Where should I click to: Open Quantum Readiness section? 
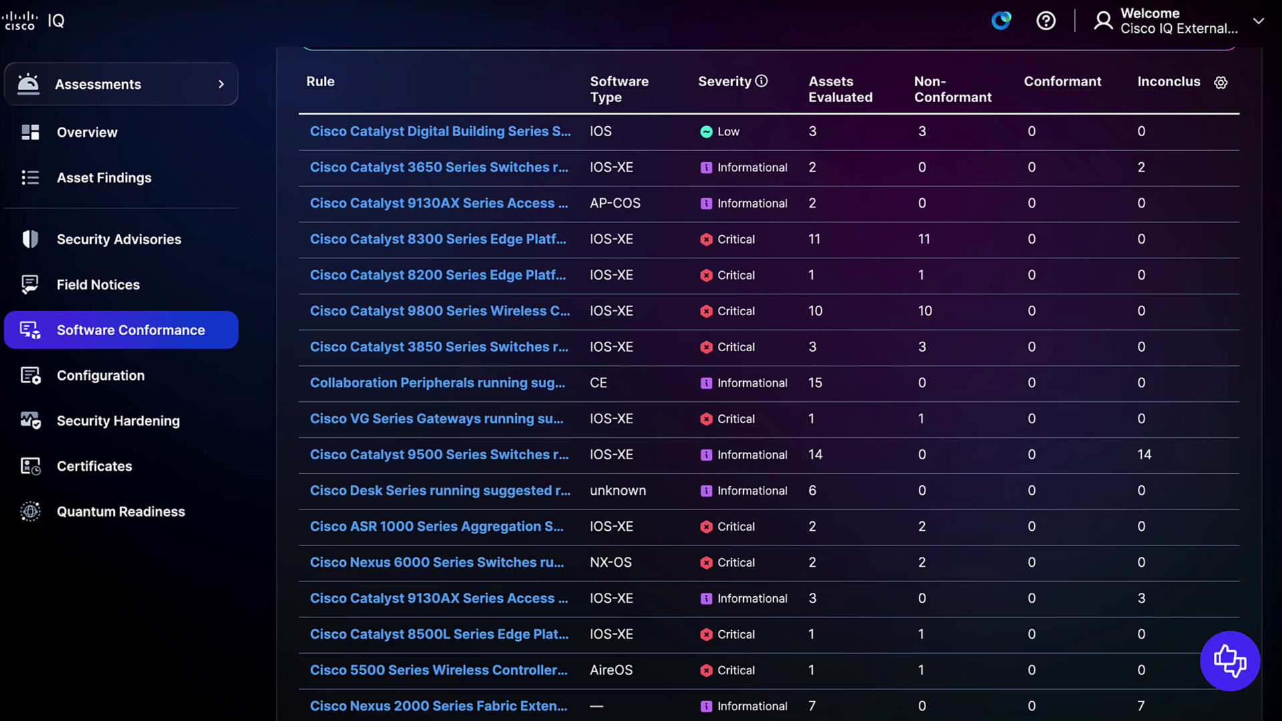pos(121,511)
